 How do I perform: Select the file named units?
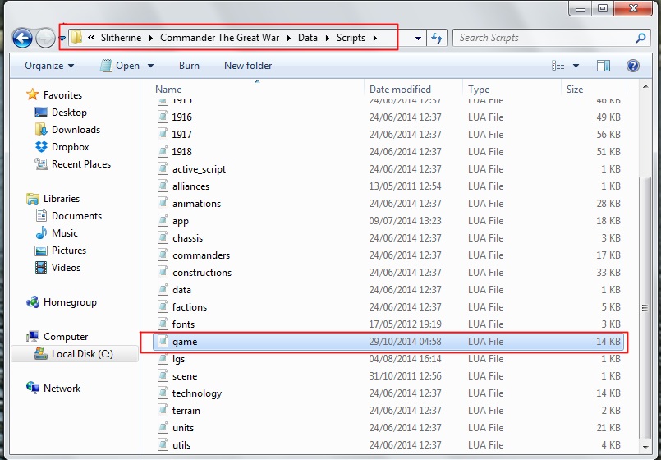tap(183, 429)
